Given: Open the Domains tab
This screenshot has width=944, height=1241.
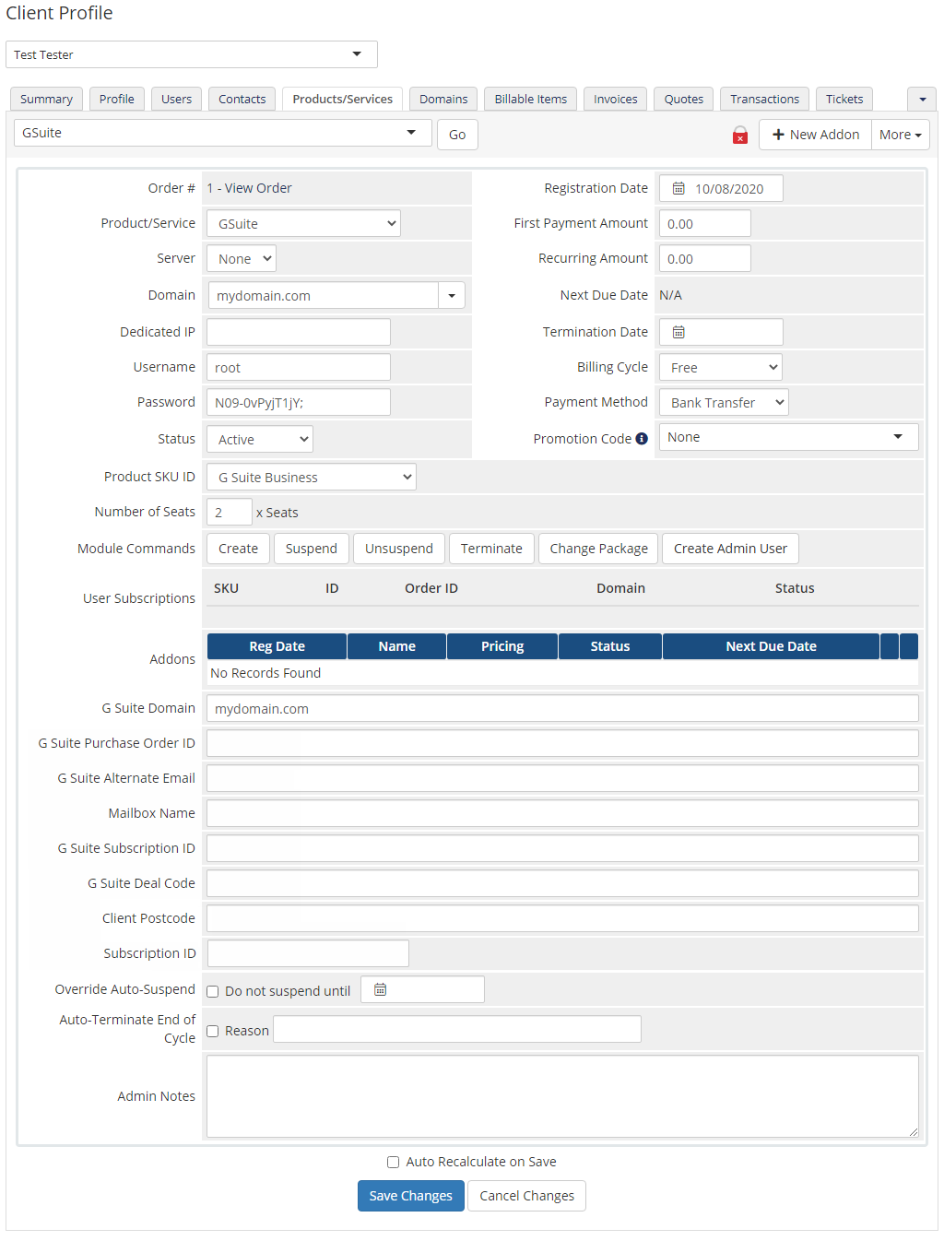Looking at the screenshot, I should pos(443,99).
